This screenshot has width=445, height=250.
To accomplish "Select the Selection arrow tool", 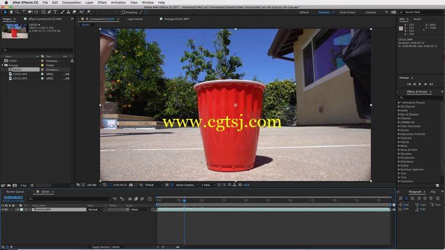I will 5,12.
